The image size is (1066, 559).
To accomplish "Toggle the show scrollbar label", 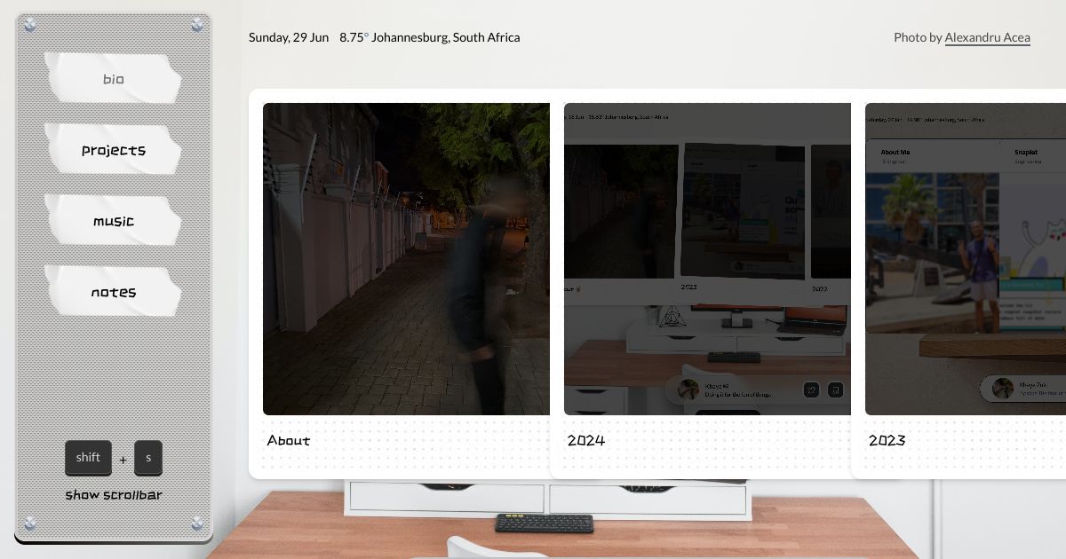I will tap(114, 495).
